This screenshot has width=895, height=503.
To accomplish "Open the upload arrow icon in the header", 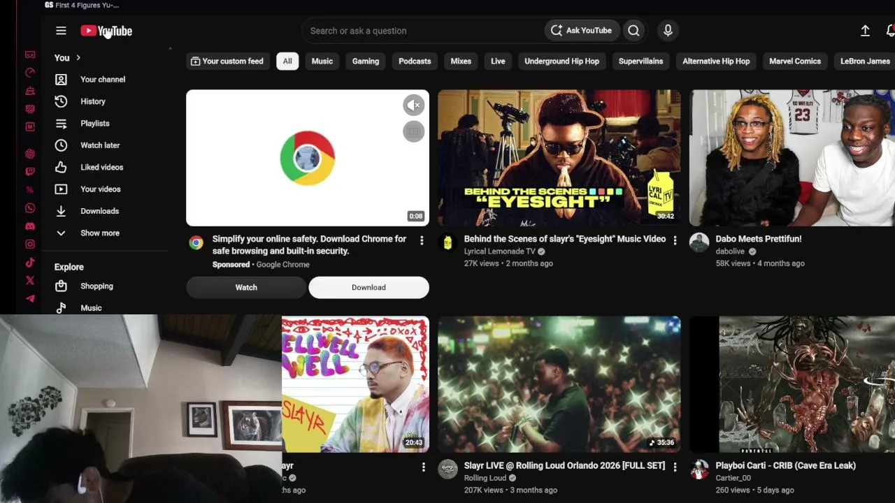I will click(865, 31).
